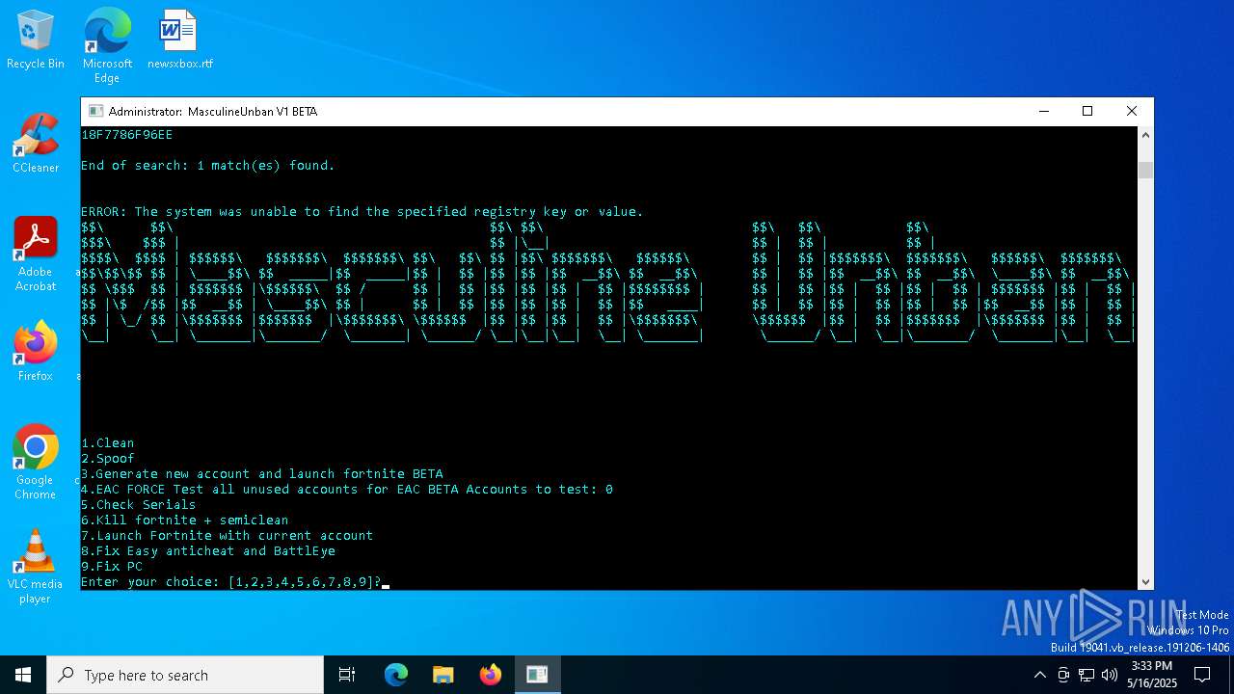Click the 'EAC FORCE Test' option line

pos(347,490)
